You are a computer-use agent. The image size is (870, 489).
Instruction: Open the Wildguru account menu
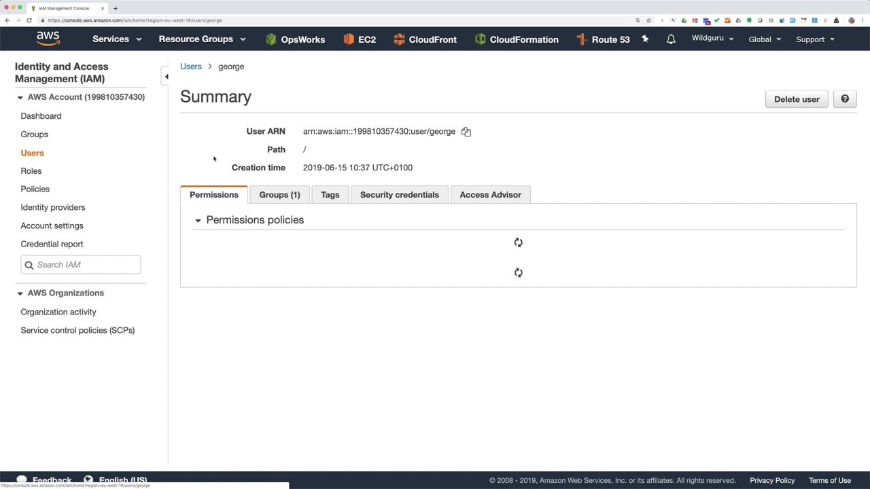[712, 39]
